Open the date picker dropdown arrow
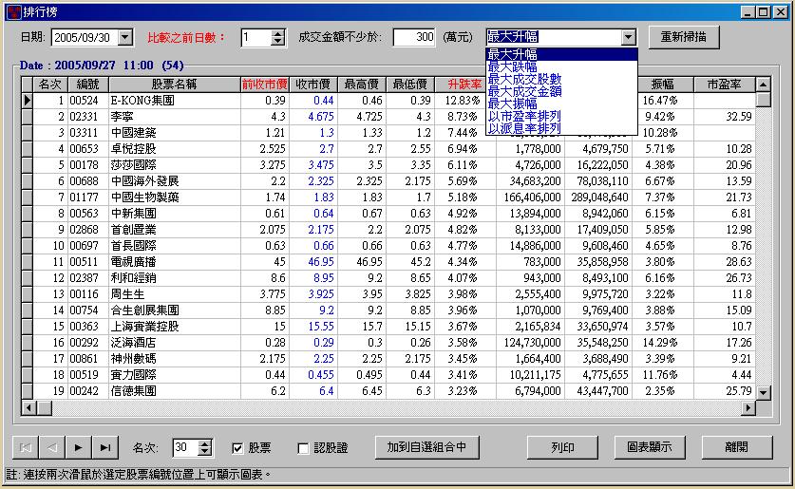Image resolution: width=795 pixels, height=489 pixels. pyautogui.click(x=124, y=37)
